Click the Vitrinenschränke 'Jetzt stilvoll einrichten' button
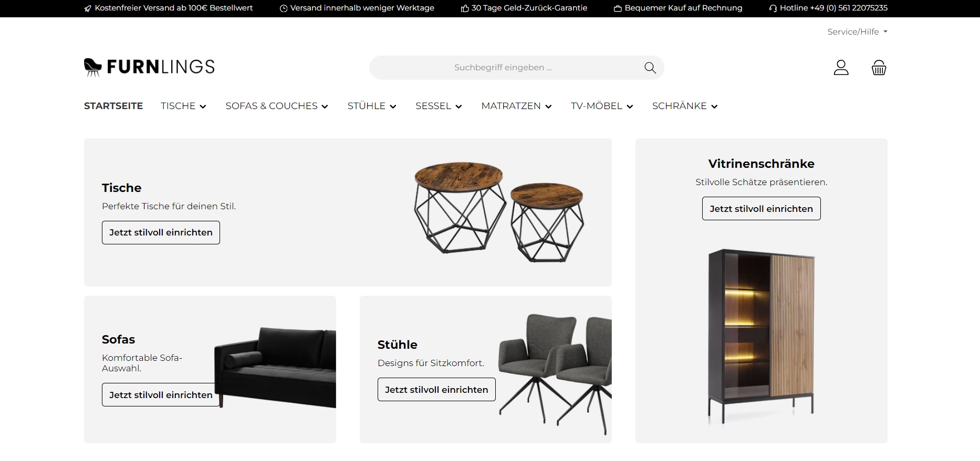 click(761, 208)
